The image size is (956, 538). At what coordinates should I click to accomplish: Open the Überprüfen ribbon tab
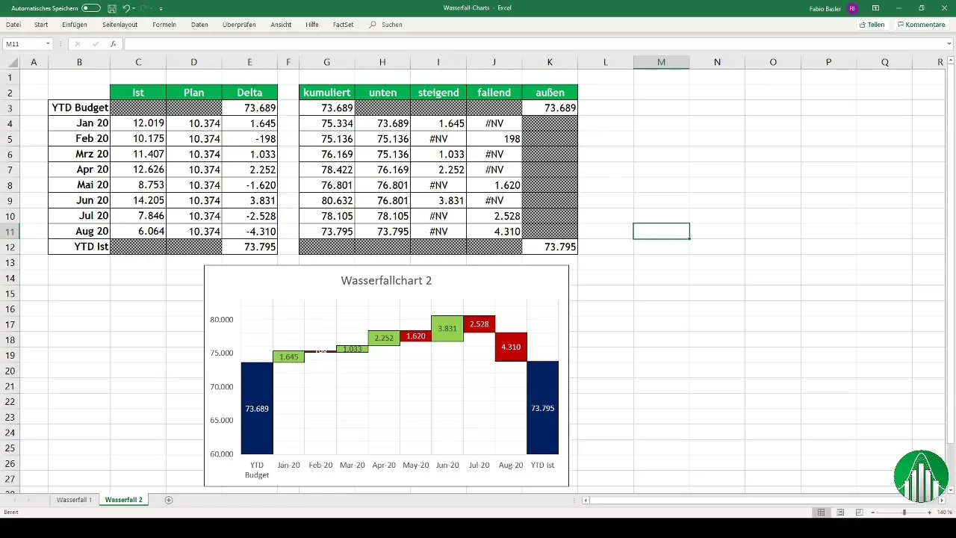coord(239,25)
